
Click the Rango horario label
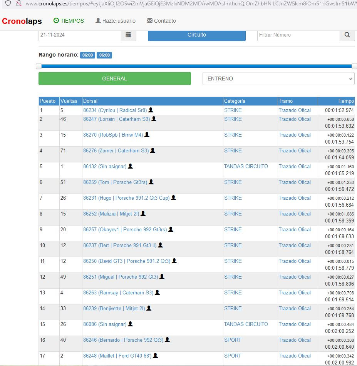pyautogui.click(x=59, y=55)
